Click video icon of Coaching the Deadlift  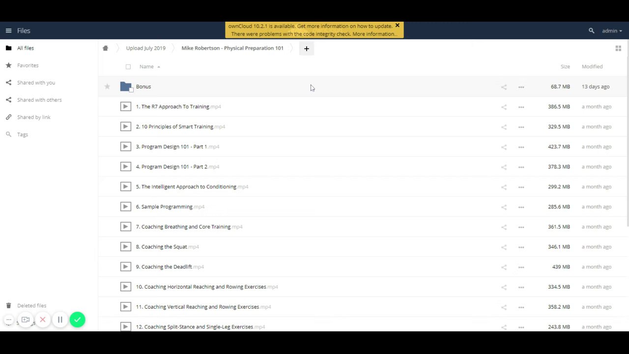point(126,266)
